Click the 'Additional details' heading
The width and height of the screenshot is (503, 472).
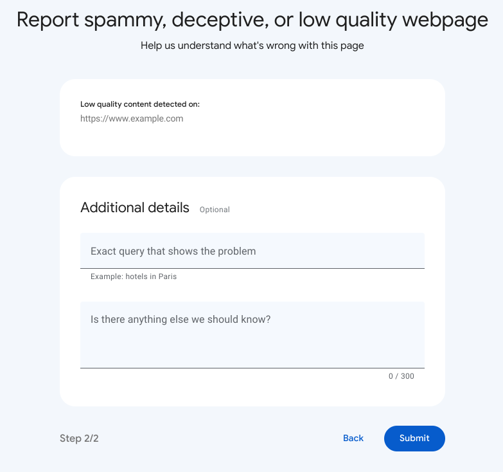tap(135, 208)
